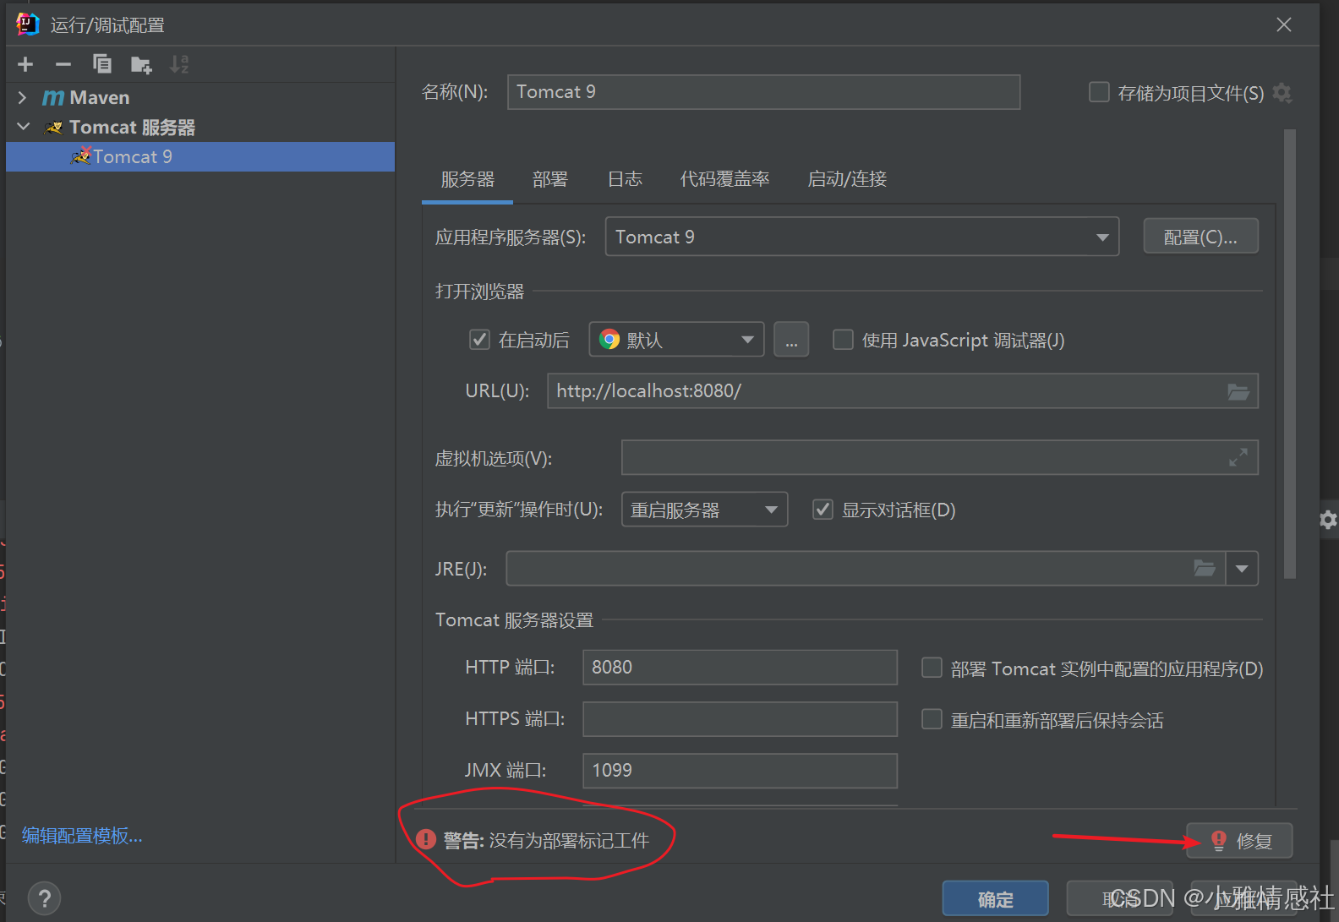Switch to the Code Coverage tab
The height and width of the screenshot is (922, 1339).
click(x=725, y=179)
